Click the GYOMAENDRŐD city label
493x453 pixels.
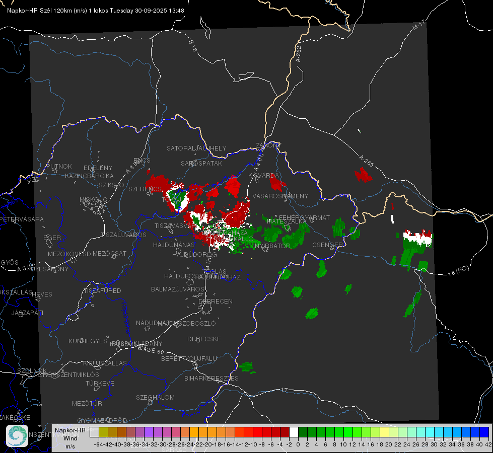(x=102, y=420)
